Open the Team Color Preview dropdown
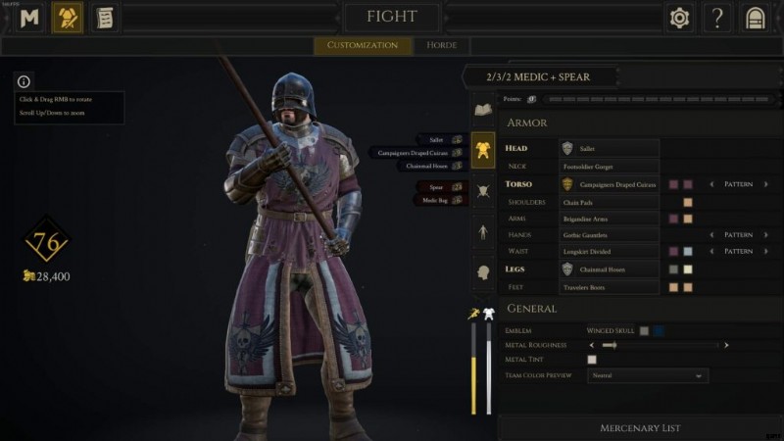The image size is (784, 441). coord(648,375)
